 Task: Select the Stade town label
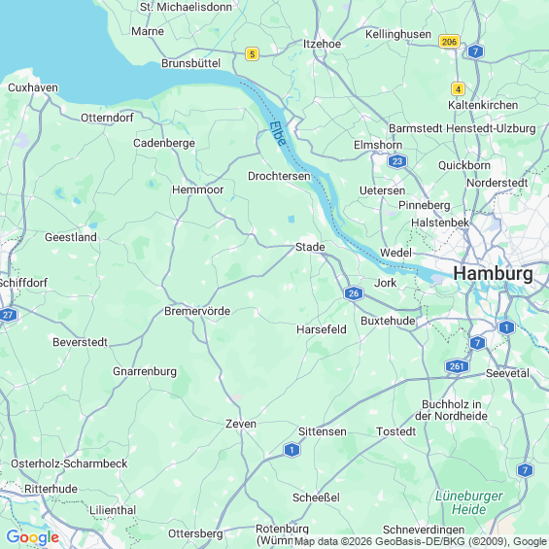pos(310,247)
